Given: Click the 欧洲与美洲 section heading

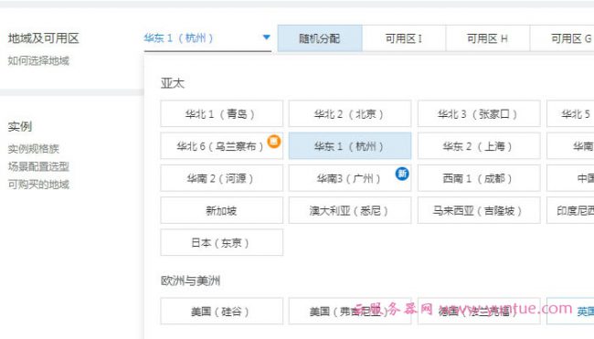Looking at the screenshot, I should pyautogui.click(x=191, y=281).
